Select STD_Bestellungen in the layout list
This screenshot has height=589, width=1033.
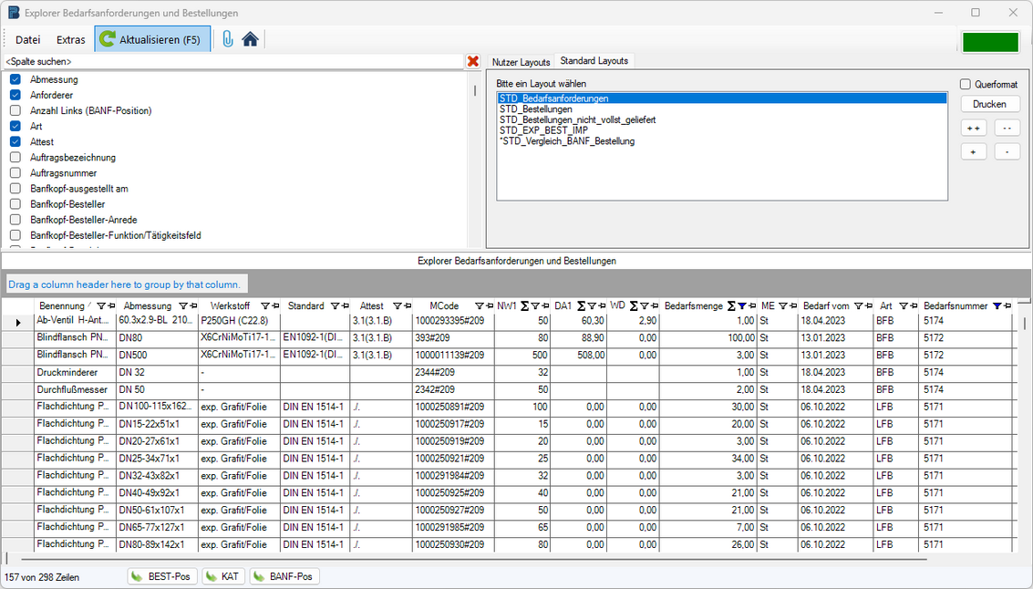(536, 108)
